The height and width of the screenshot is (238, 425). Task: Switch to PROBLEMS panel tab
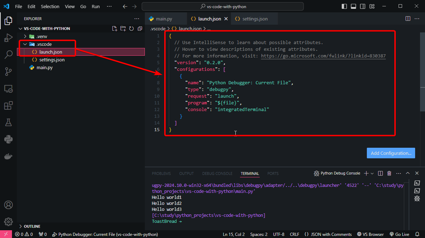(161, 173)
